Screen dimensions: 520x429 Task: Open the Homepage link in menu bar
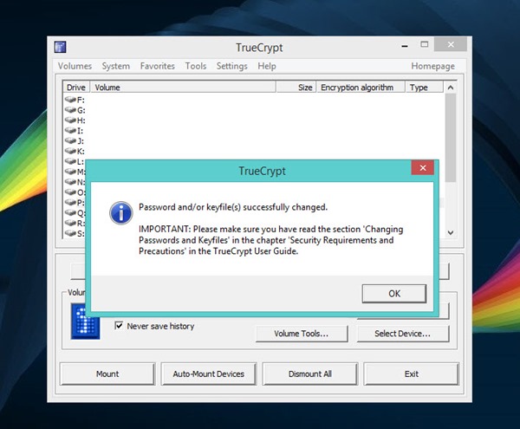click(x=432, y=66)
